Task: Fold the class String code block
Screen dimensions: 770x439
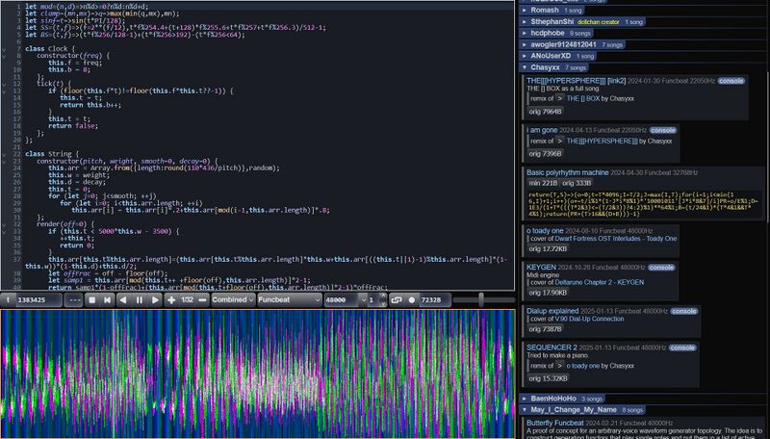Action: coord(4,154)
